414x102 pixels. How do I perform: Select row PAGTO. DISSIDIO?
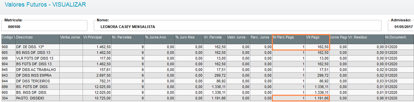(x=207, y=98)
